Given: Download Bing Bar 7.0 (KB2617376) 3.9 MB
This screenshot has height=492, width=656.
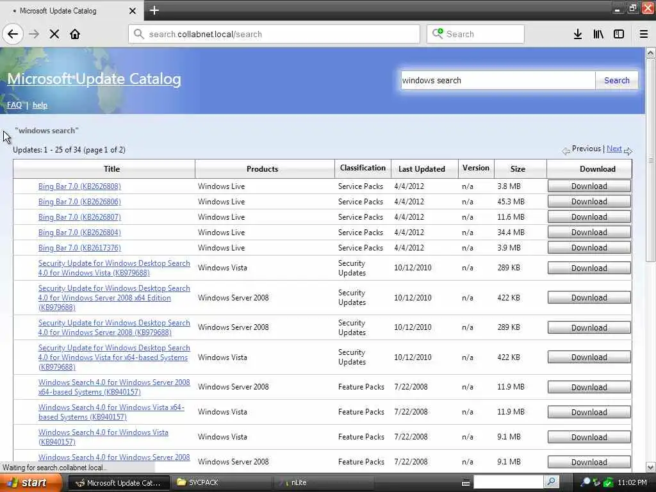Looking at the screenshot, I should 589,248.
